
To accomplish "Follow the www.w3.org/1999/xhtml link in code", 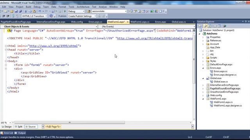I will point(54,46).
